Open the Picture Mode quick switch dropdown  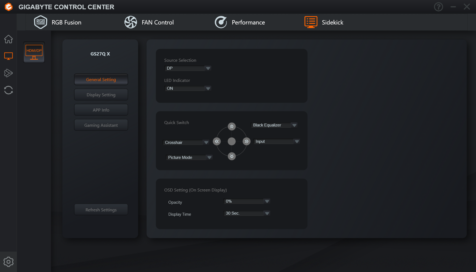coord(189,157)
